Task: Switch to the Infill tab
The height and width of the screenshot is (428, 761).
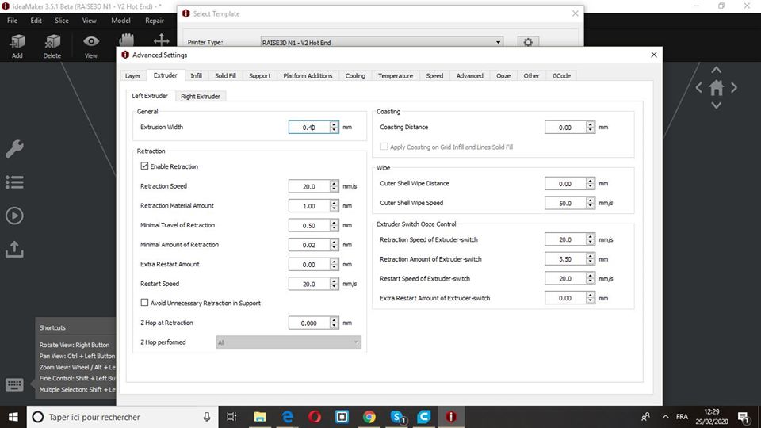Action: (196, 76)
